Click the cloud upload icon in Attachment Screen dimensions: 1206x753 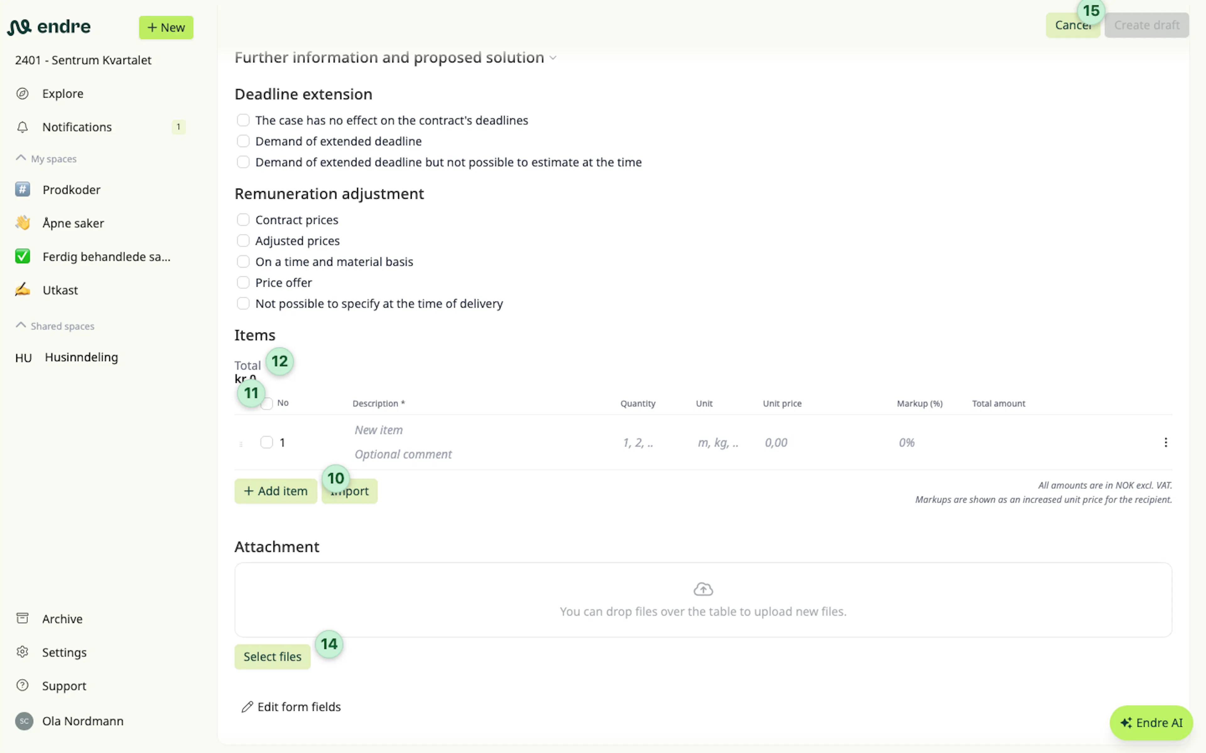pos(703,589)
